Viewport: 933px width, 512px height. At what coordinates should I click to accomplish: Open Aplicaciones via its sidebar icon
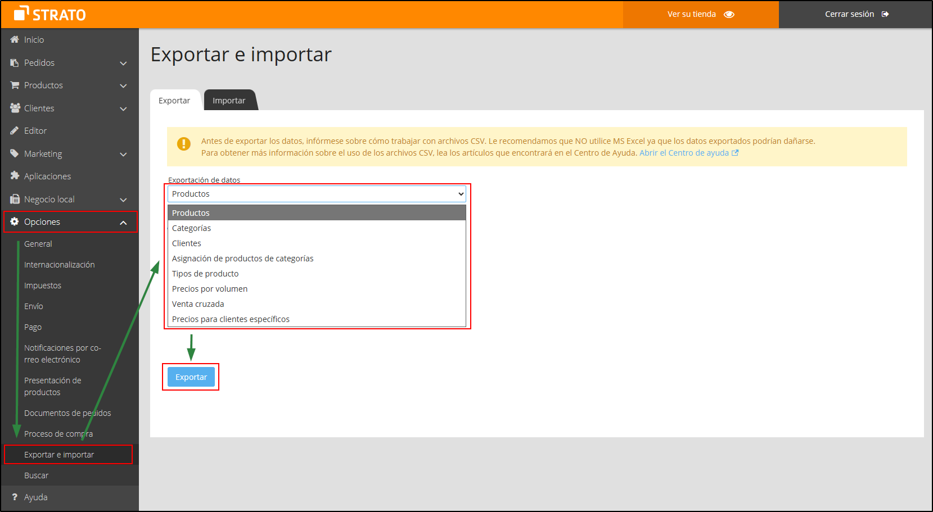(x=14, y=176)
